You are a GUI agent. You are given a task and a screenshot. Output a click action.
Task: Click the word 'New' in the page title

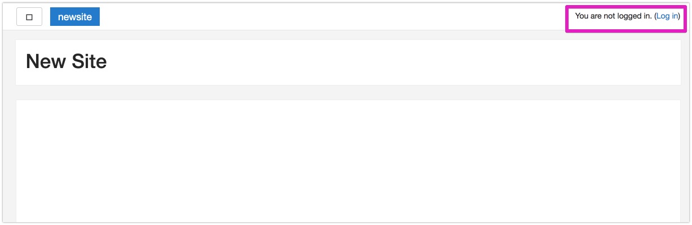pyautogui.click(x=45, y=61)
